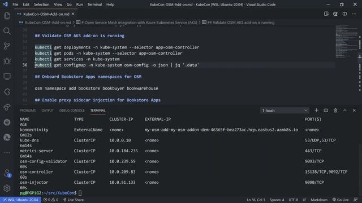Open the Help menu
Screen dimensions: 362x203
tap(110, 5)
